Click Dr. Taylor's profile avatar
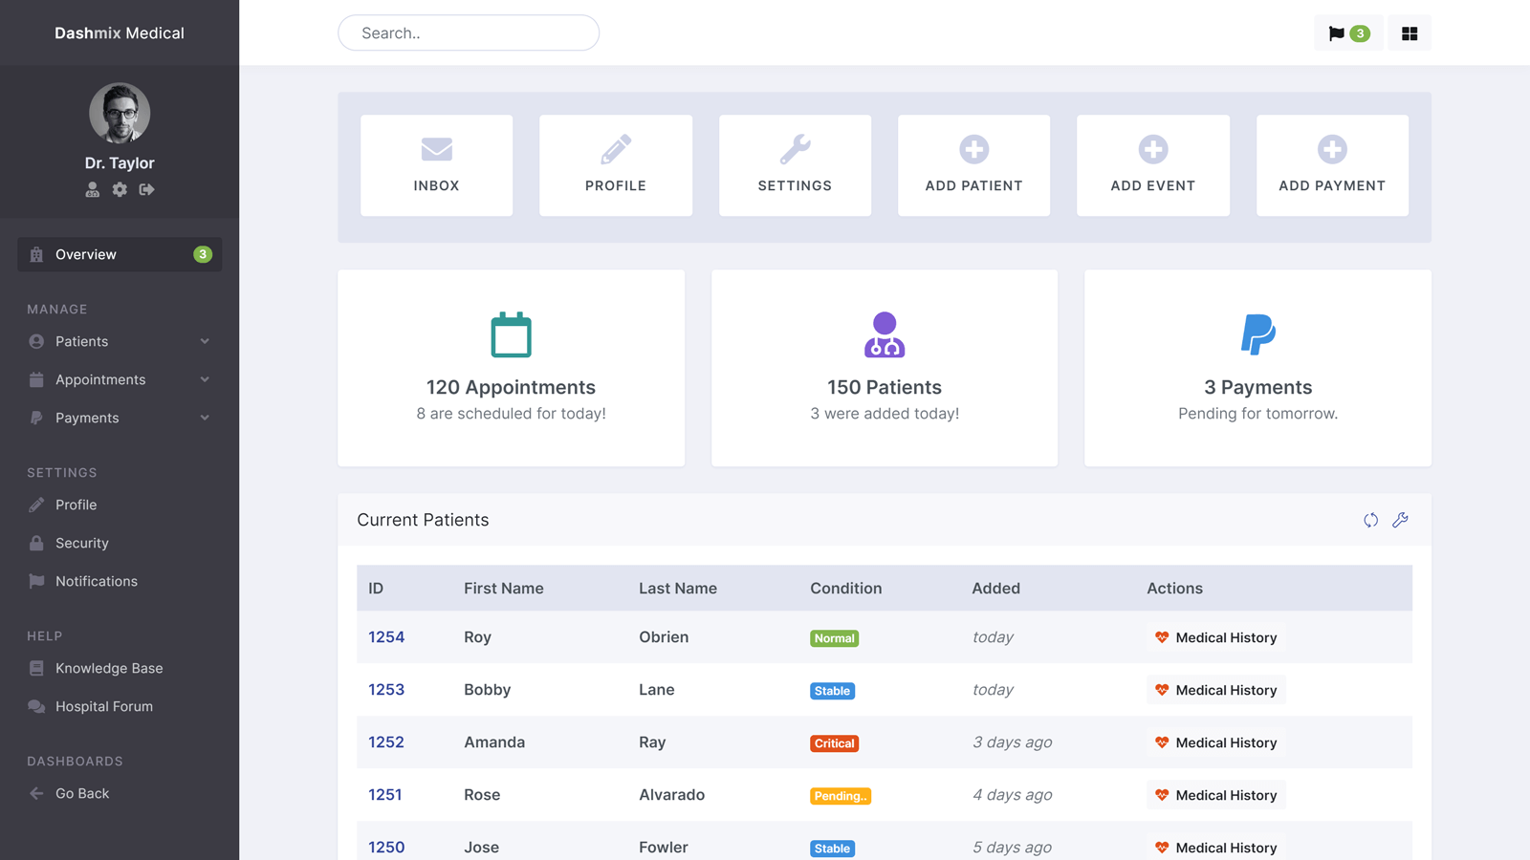The width and height of the screenshot is (1530, 860). (120, 113)
